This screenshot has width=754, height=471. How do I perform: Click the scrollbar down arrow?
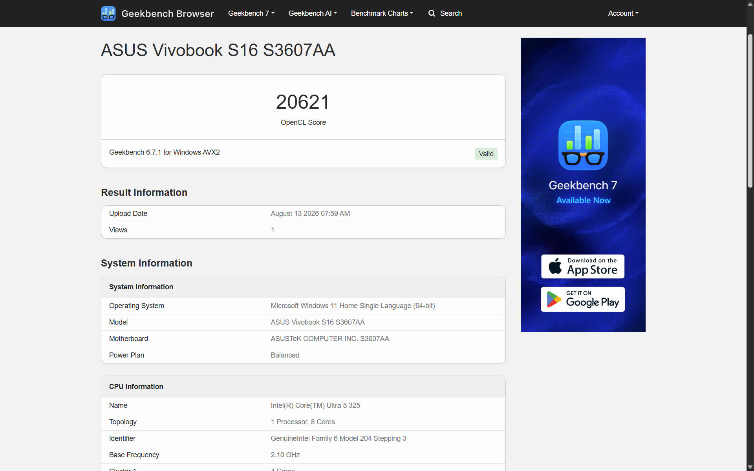coord(750,467)
